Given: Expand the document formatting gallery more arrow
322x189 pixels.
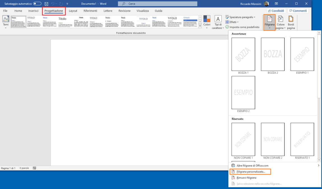Looking at the screenshot, I should pyautogui.click(x=200, y=26).
